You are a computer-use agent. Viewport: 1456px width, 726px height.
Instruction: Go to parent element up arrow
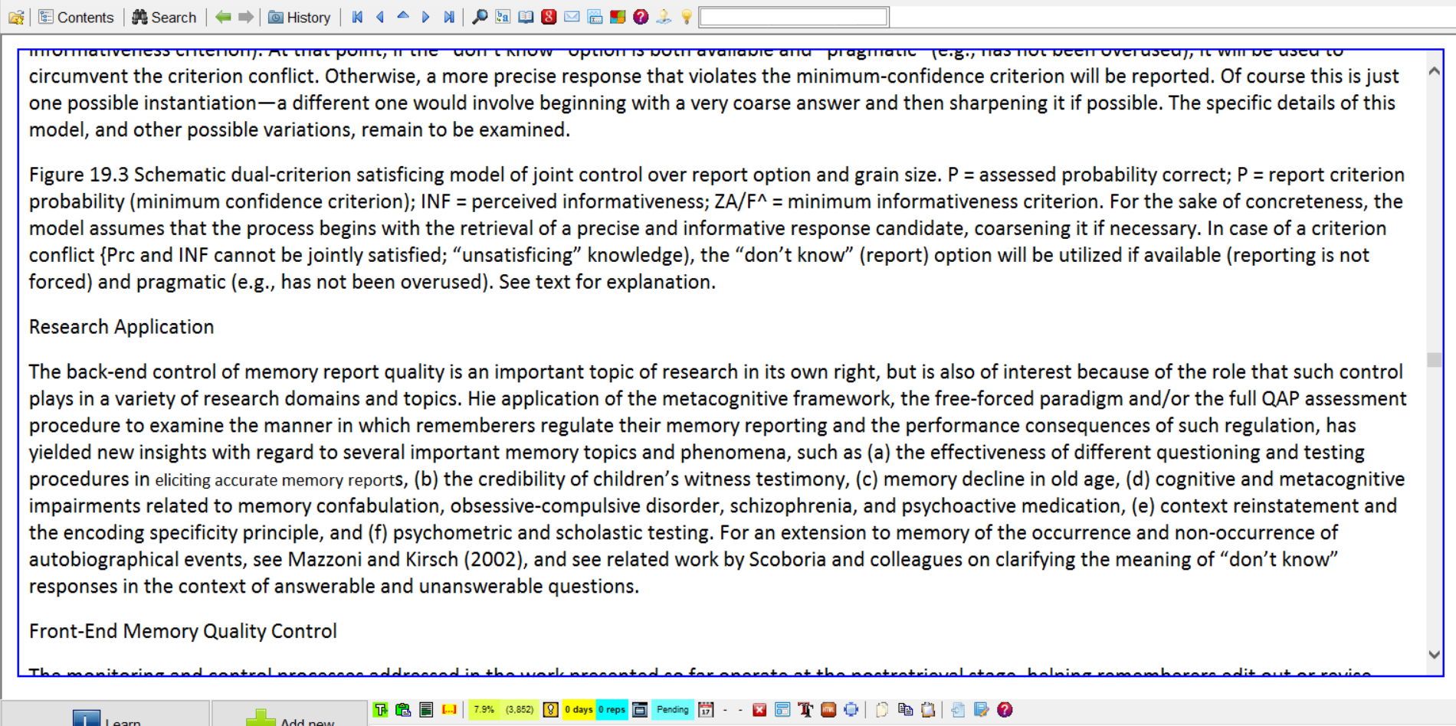tap(403, 17)
